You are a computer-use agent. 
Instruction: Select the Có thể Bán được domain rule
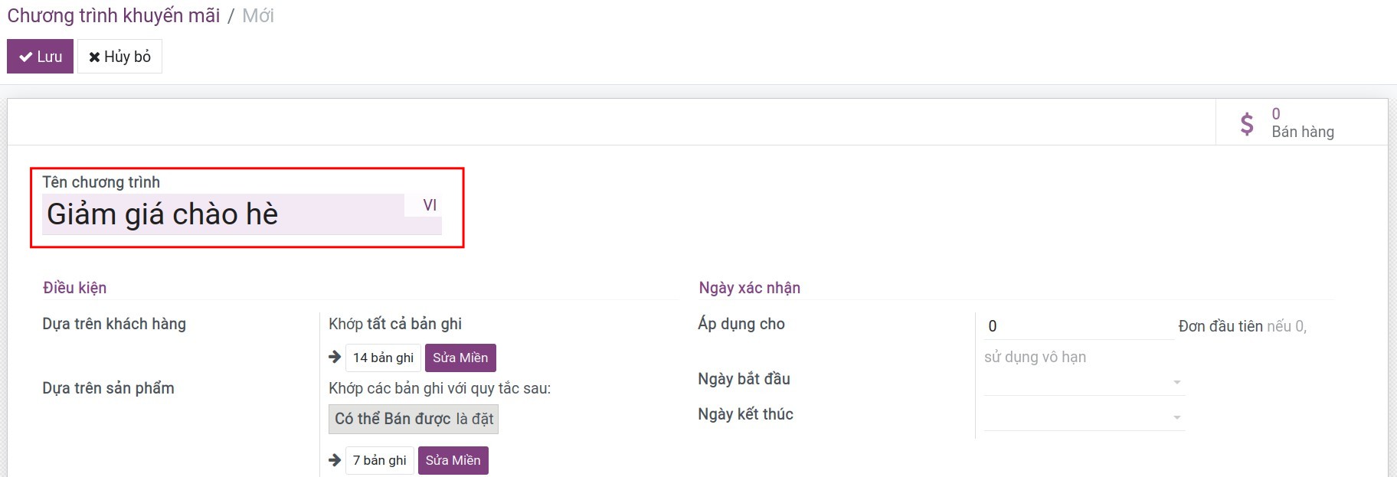click(414, 419)
